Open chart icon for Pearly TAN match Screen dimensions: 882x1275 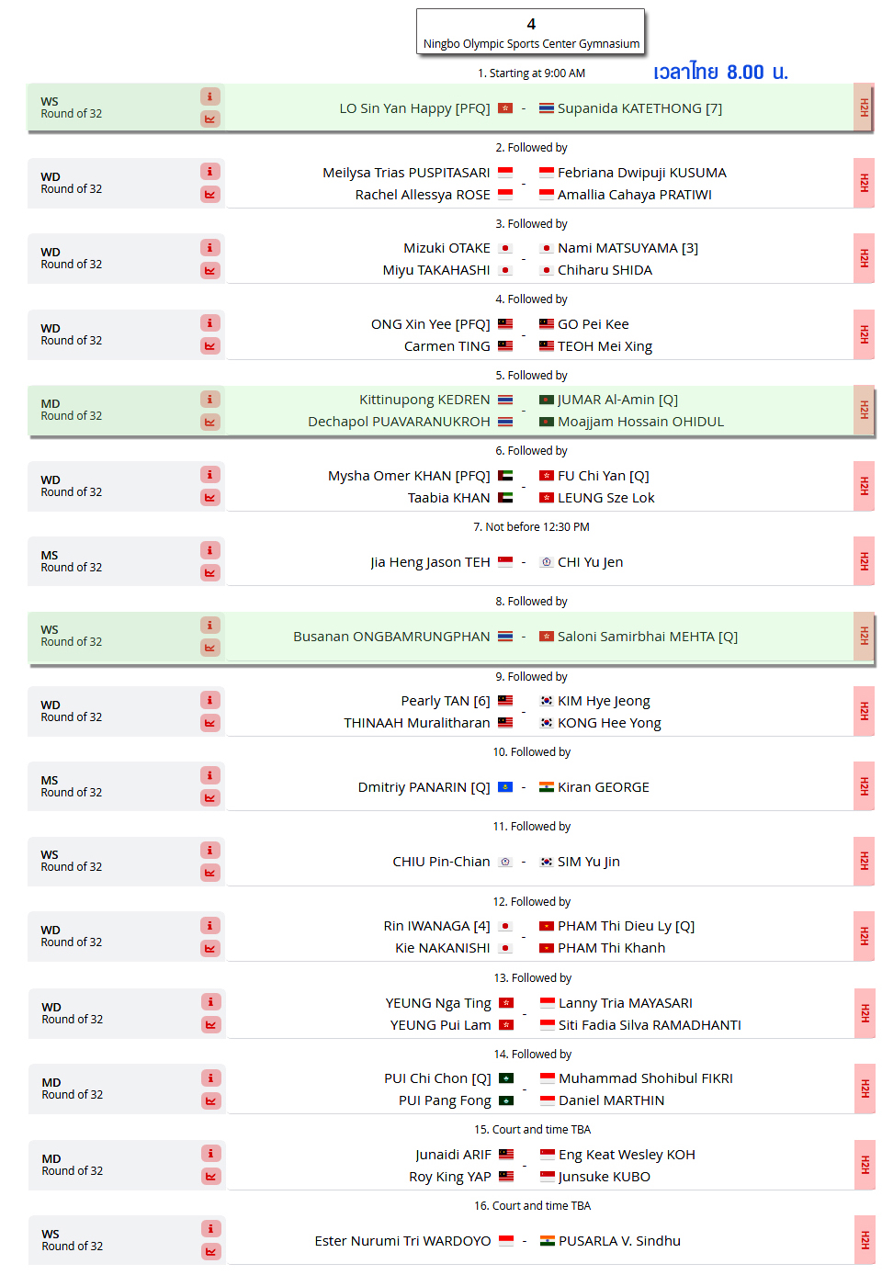pos(210,722)
